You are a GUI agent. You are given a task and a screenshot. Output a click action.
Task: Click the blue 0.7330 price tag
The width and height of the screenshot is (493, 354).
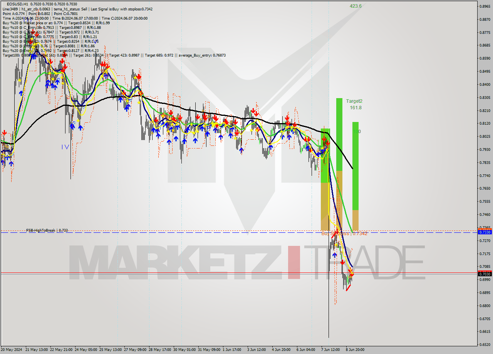click(x=485, y=232)
